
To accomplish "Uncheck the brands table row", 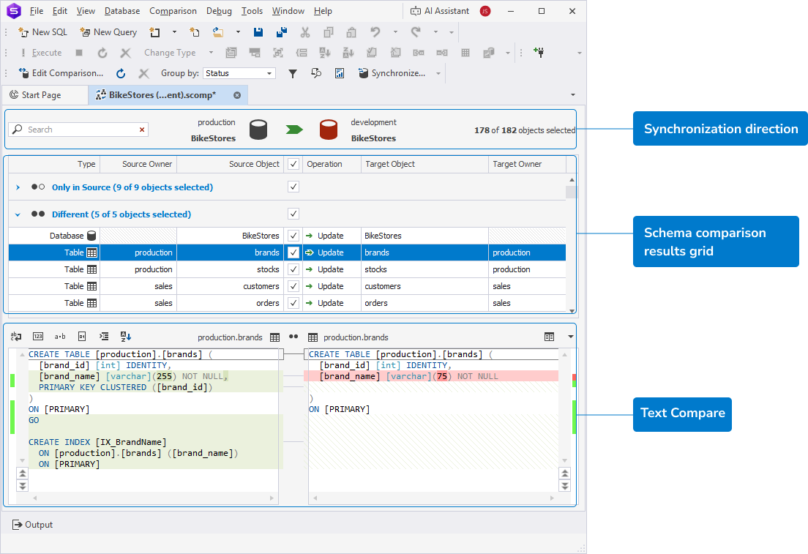I will (292, 252).
